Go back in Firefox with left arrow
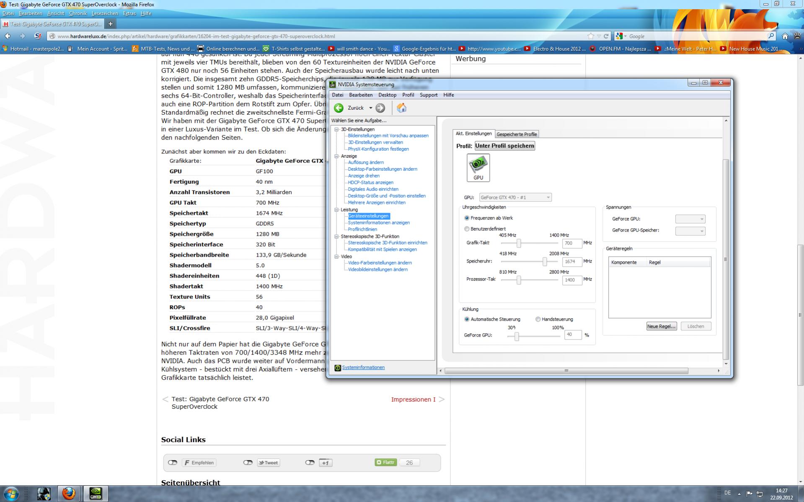 [8, 36]
